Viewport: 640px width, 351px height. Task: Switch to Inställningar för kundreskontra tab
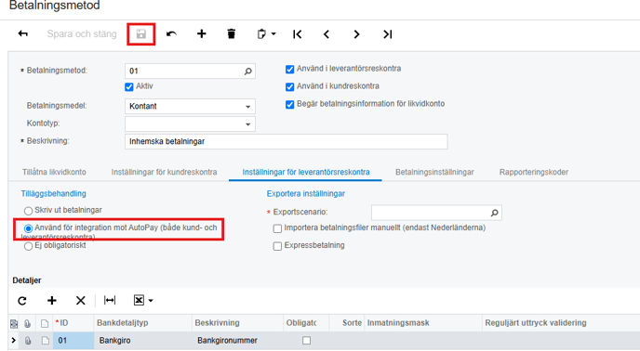[164, 172]
